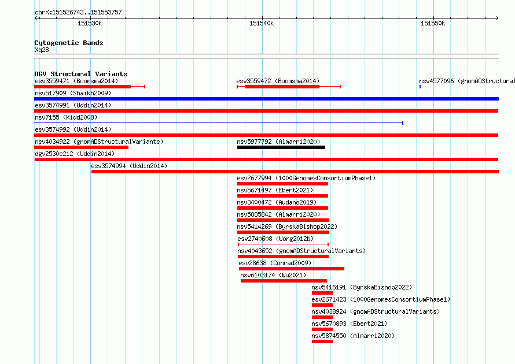Click the red esv3574992 variant bar

(x=266, y=135)
